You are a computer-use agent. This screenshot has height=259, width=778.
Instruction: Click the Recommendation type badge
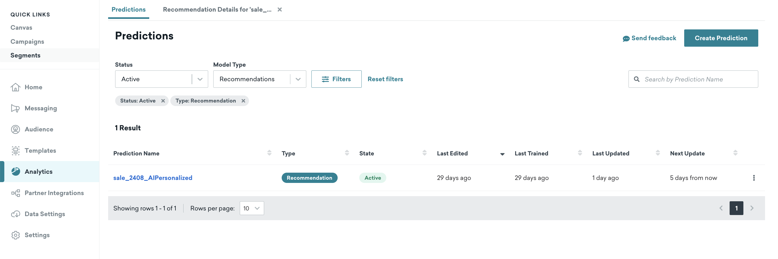coord(310,178)
